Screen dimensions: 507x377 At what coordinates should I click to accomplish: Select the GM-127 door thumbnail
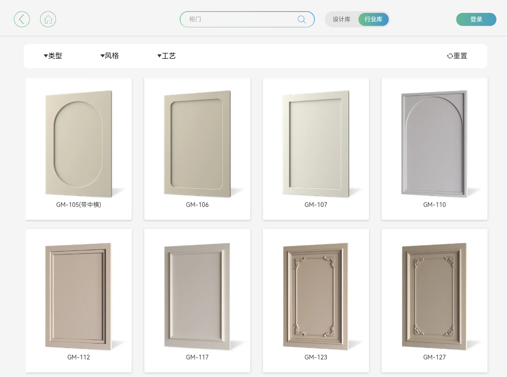pyautogui.click(x=434, y=296)
